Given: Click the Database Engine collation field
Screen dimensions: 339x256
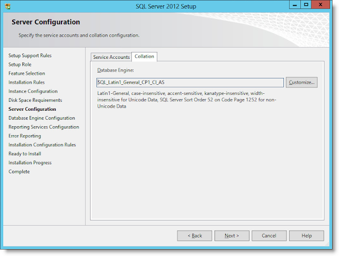Looking at the screenshot, I should coord(190,83).
